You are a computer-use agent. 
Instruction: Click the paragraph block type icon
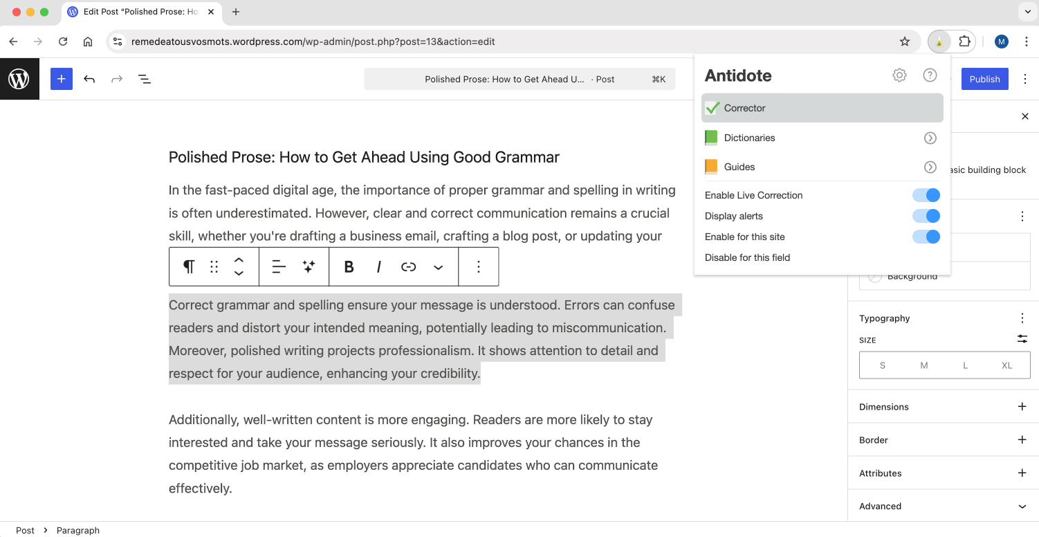coord(188,267)
